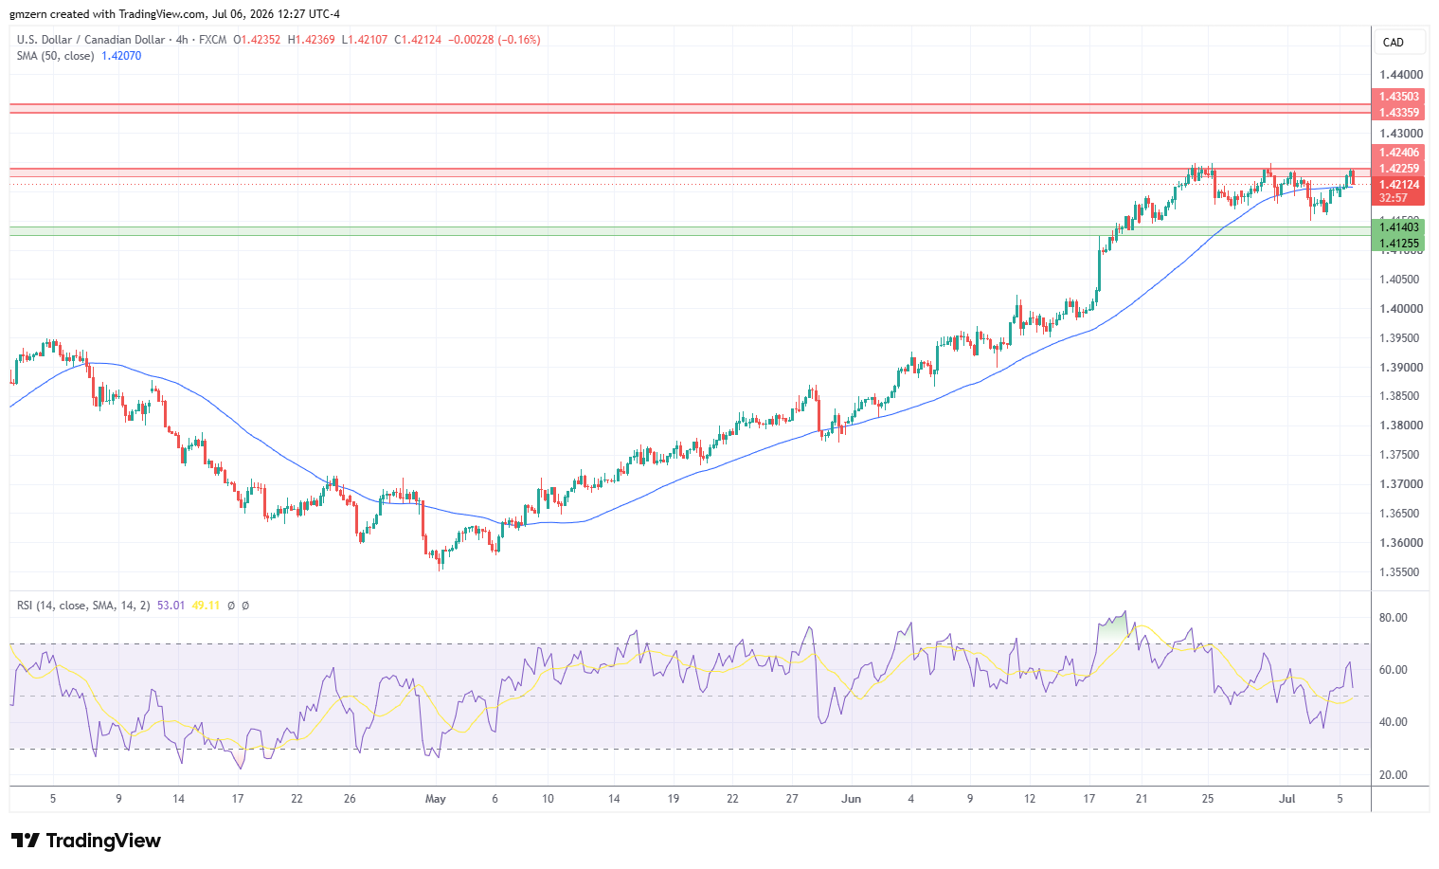The image size is (1439, 869).
Task: Click the 1.36000 price axis tick
Action: pyautogui.click(x=1400, y=543)
